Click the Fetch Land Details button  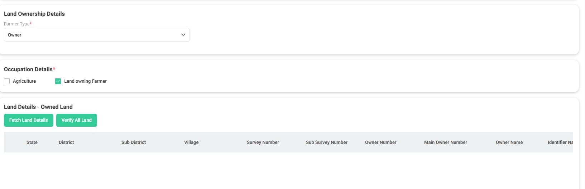29,120
